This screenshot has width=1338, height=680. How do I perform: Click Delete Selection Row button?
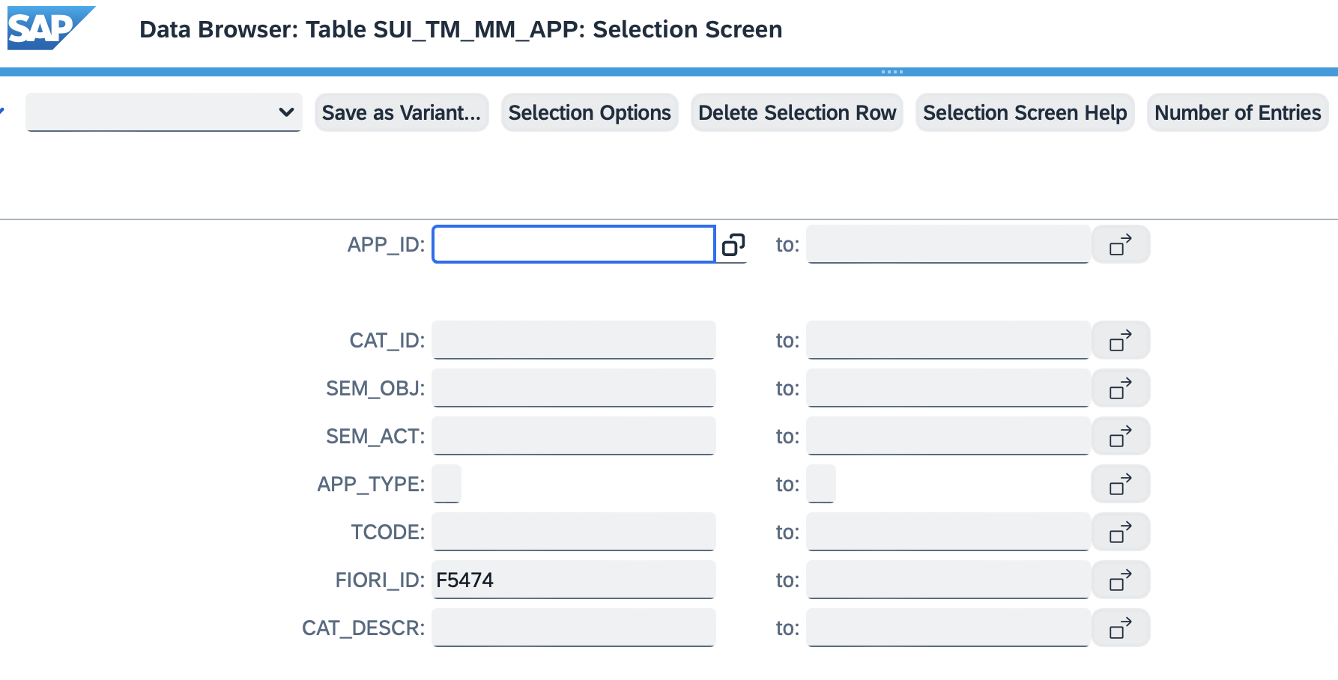tap(797, 112)
